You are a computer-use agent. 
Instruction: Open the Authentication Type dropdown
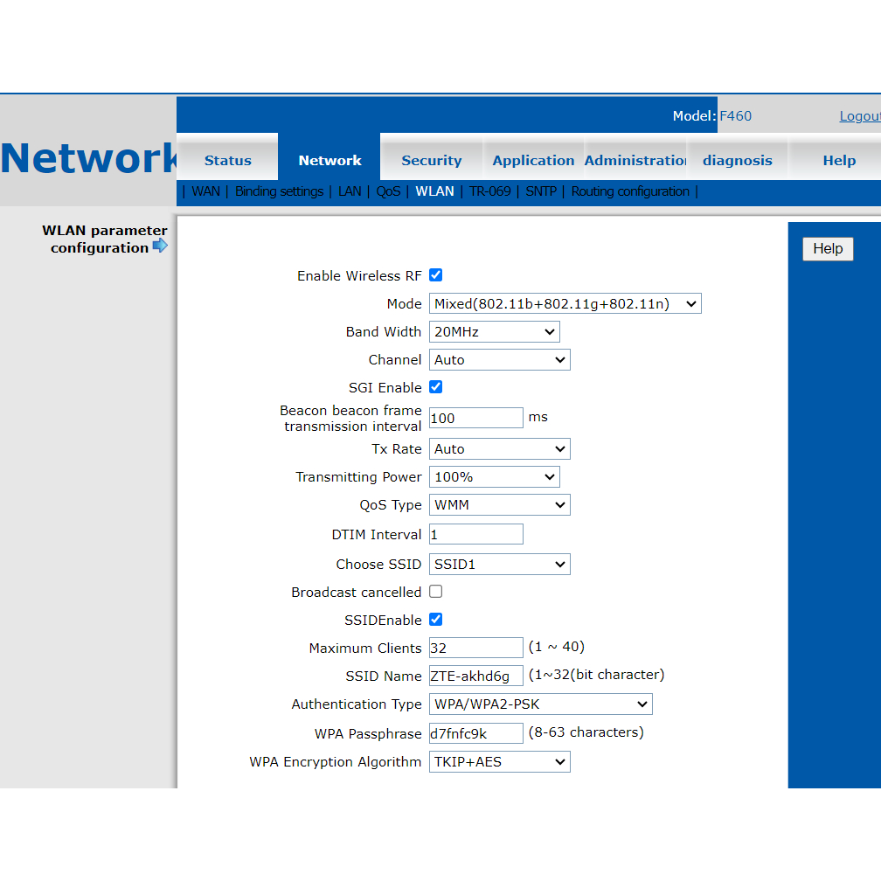point(540,704)
